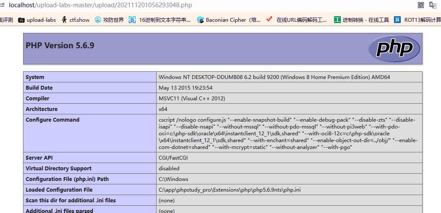The width and height of the screenshot is (441, 213).
Task: Click the address bar URL
Action: click(101, 5)
